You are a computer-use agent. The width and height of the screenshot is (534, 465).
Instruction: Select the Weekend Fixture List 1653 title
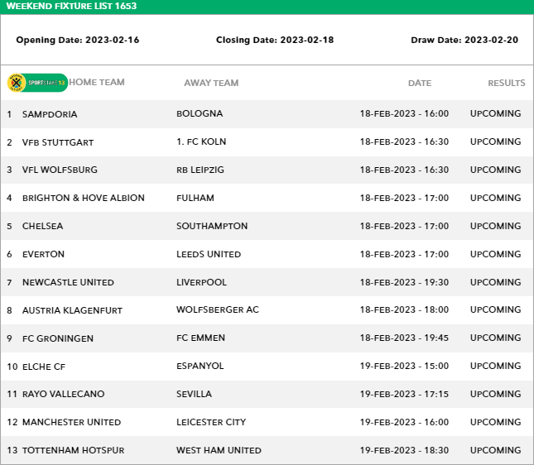(x=72, y=7)
